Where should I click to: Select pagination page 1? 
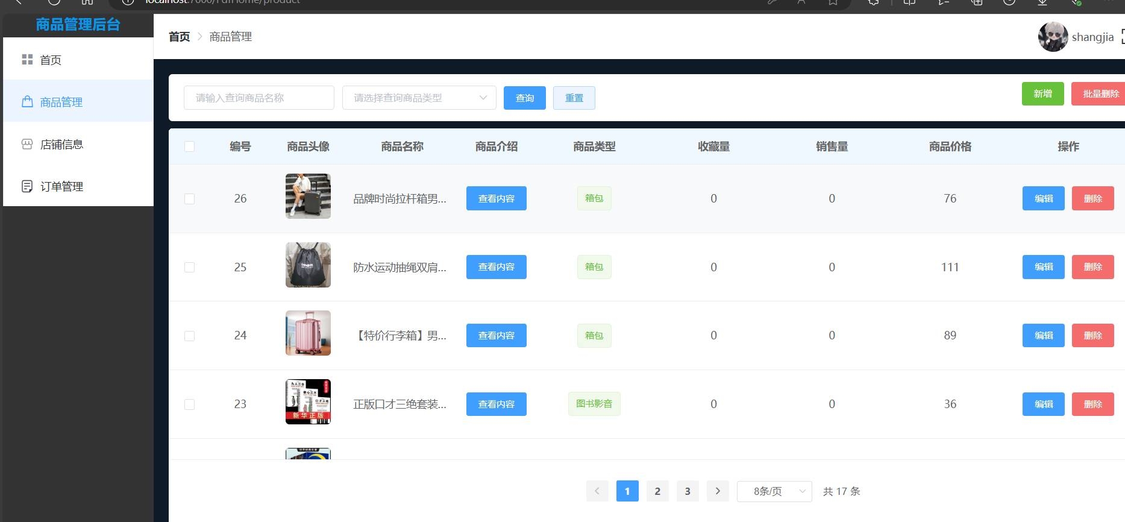point(627,491)
